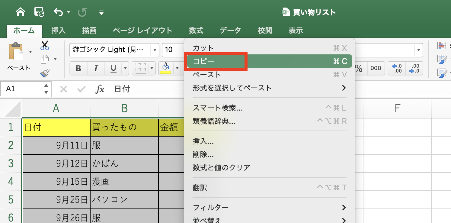Click the Redo circular arrow icon
The height and width of the screenshot is (223, 451).
pyautogui.click(x=82, y=12)
